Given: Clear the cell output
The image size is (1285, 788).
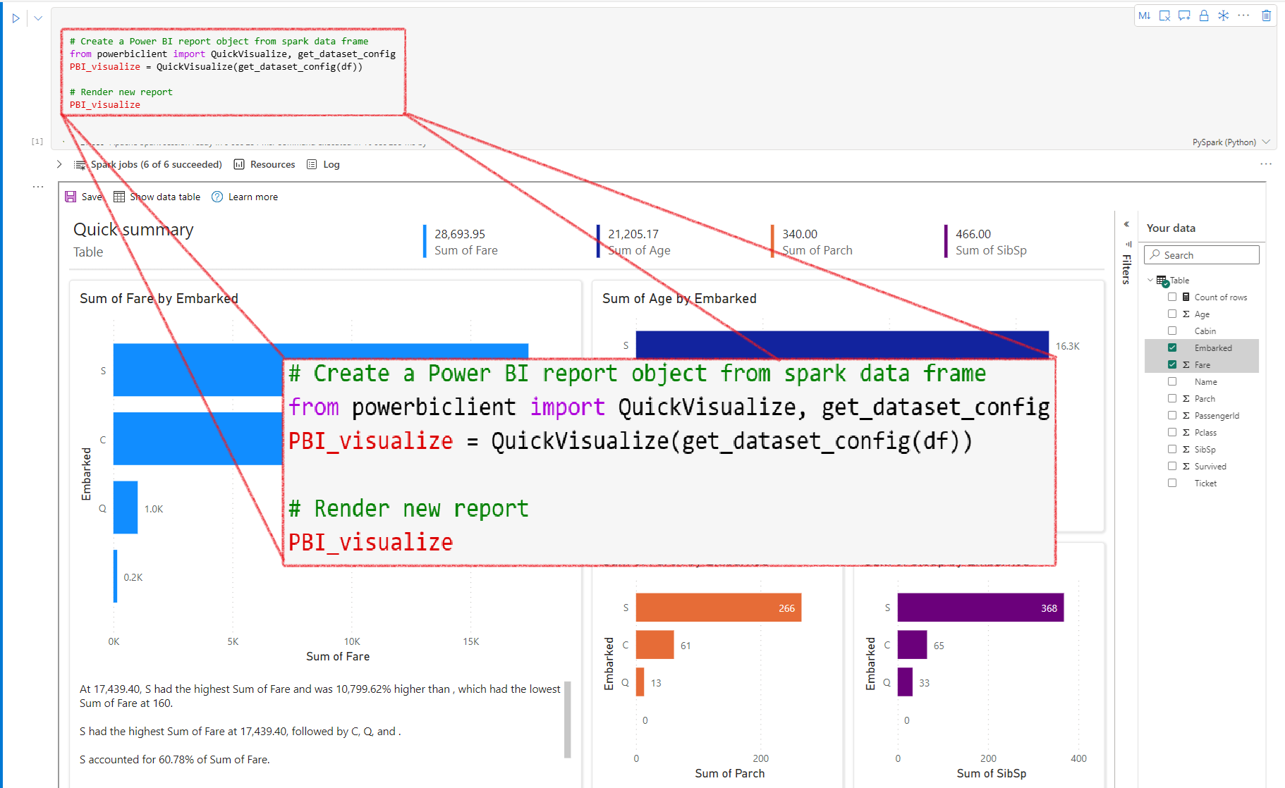Looking at the screenshot, I should 1164,16.
